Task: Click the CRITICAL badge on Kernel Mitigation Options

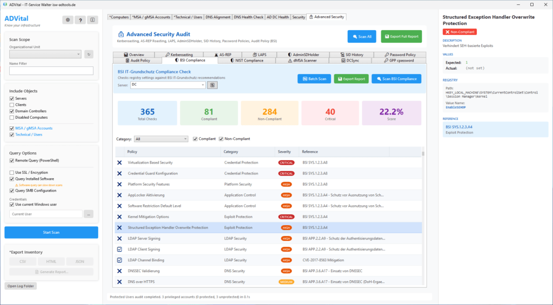Action: (286, 217)
